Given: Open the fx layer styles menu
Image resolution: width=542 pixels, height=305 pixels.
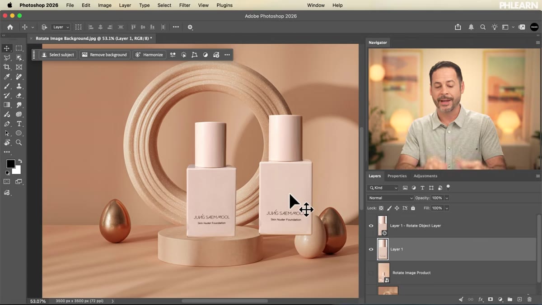Looking at the screenshot, I should [481, 299].
